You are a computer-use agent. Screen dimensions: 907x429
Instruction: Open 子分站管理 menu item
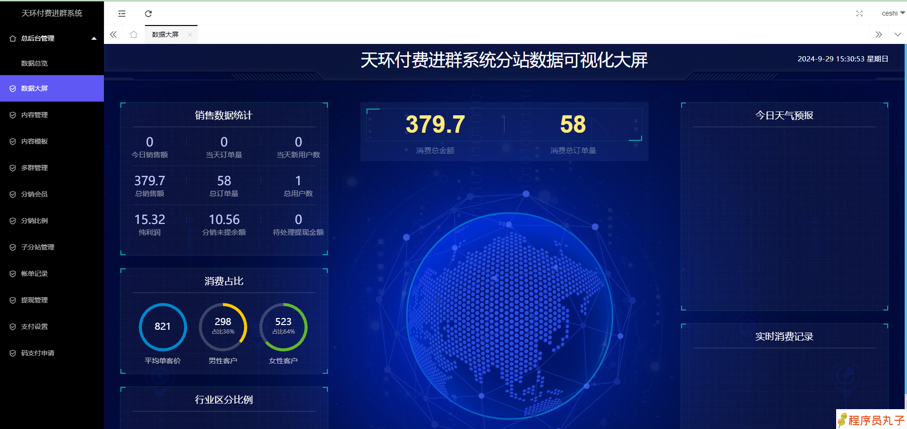click(52, 247)
